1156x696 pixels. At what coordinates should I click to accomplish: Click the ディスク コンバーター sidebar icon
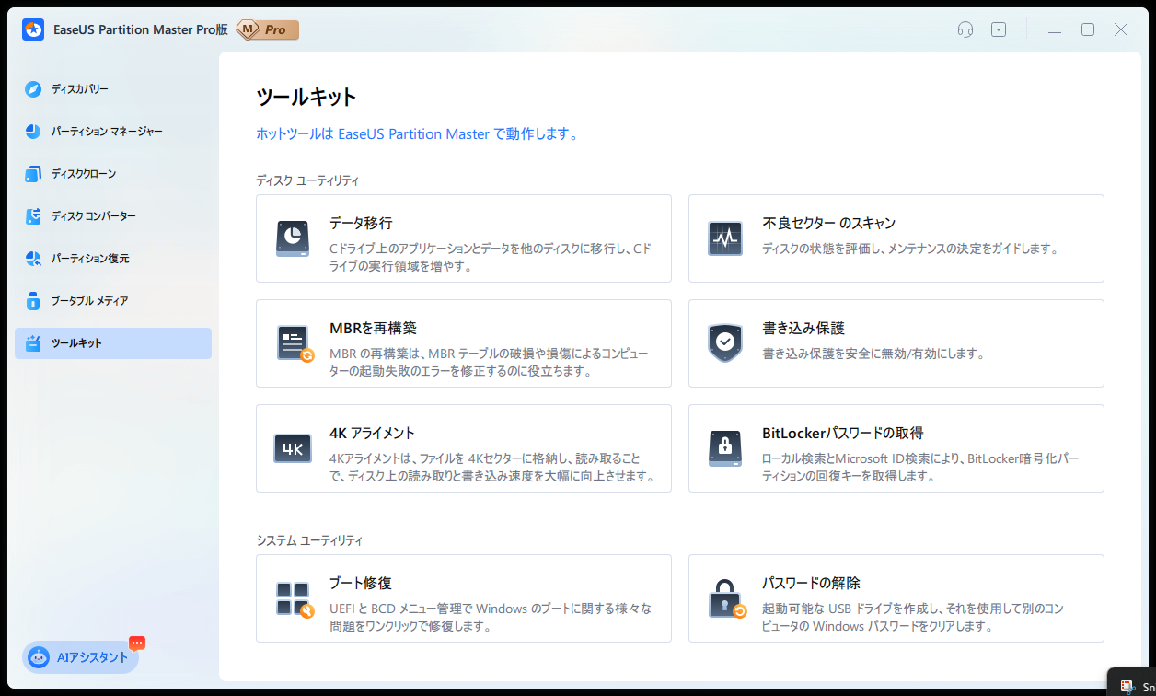coord(33,216)
